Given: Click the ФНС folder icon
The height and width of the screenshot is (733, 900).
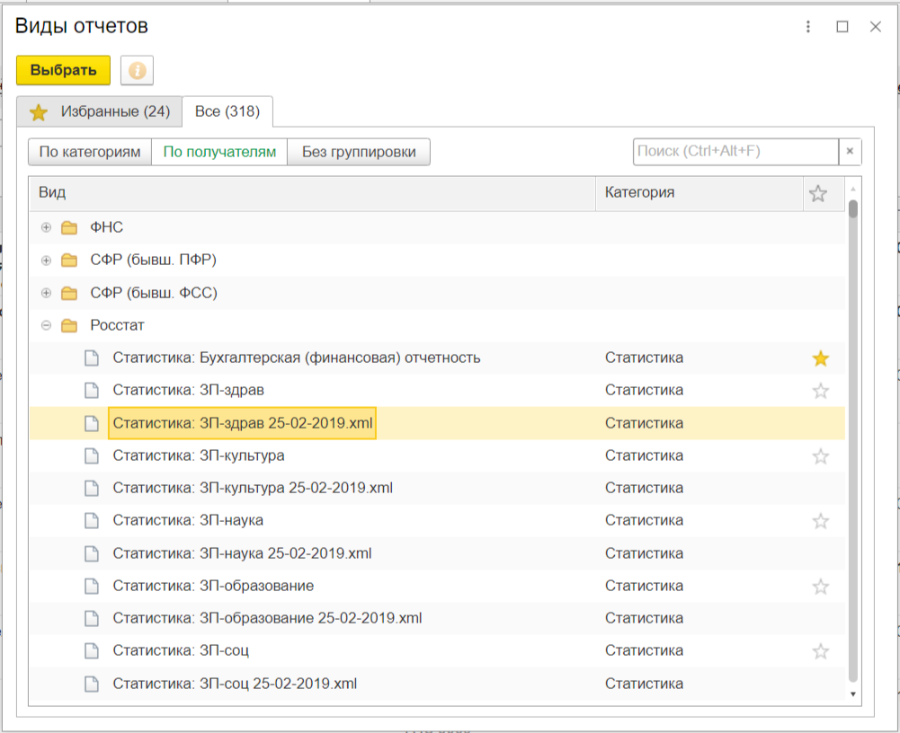Looking at the screenshot, I should [x=69, y=228].
